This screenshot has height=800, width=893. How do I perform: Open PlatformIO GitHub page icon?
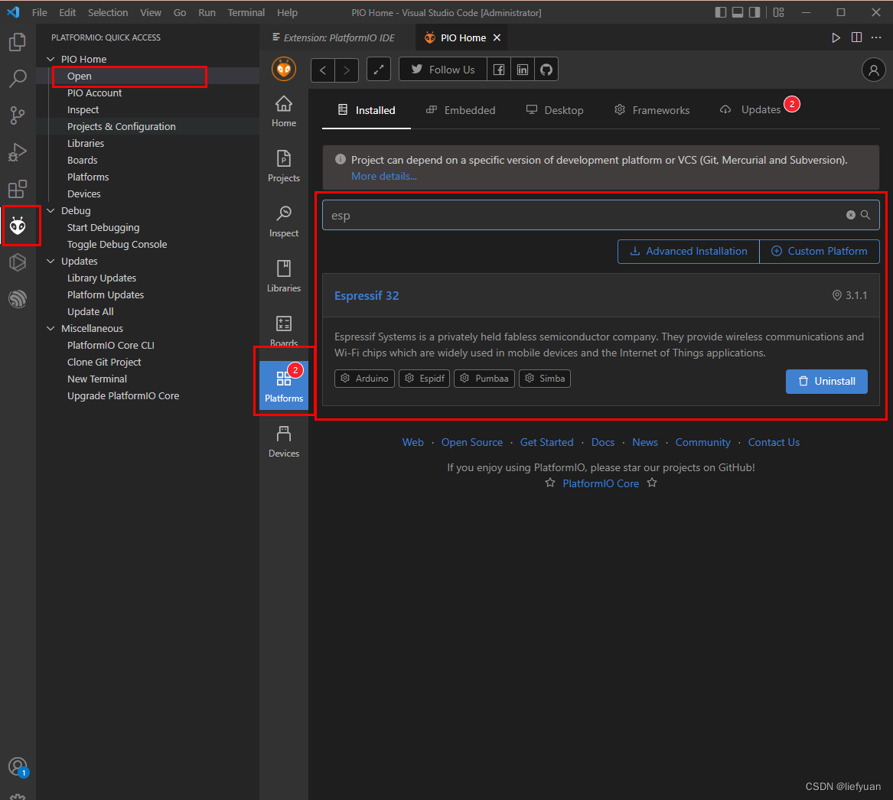click(546, 70)
